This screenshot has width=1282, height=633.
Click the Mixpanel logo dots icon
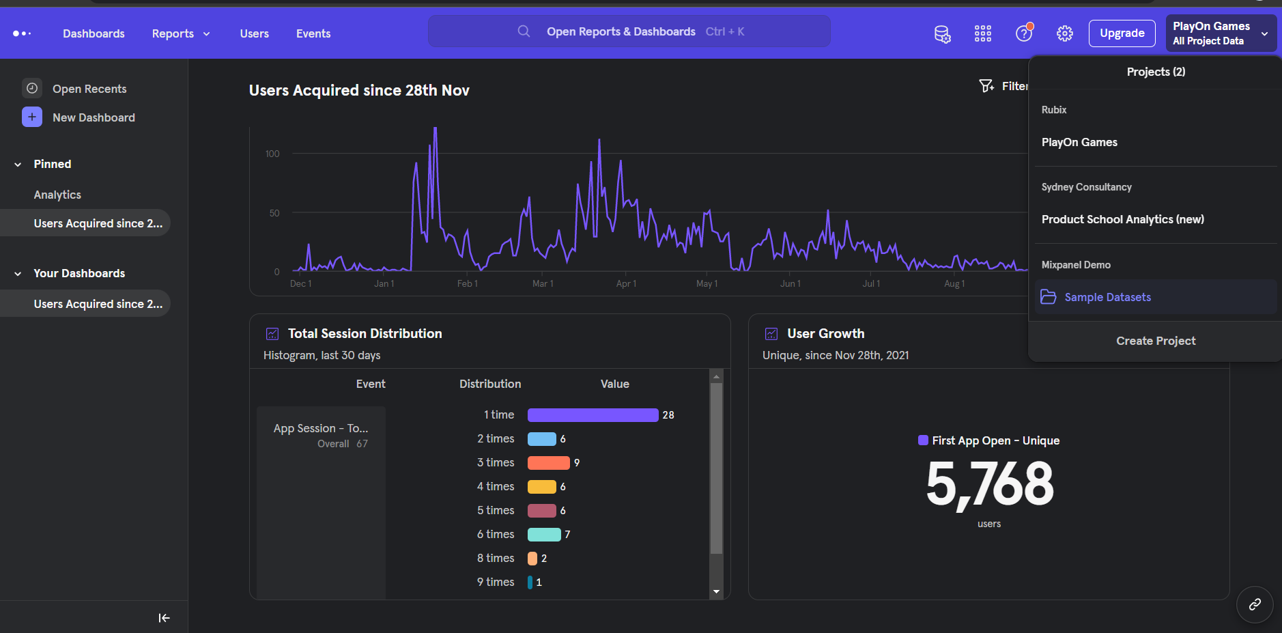point(23,33)
